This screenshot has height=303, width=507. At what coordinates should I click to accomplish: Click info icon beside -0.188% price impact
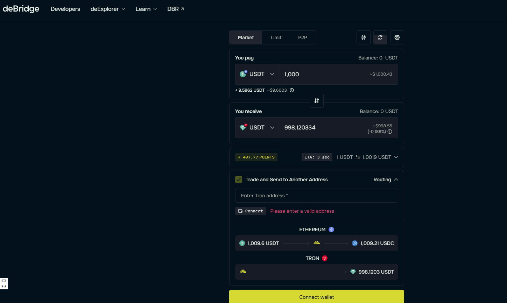coord(390,132)
